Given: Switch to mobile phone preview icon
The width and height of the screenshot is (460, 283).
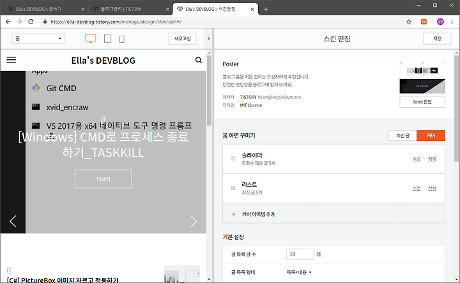Looking at the screenshot, I should click(x=122, y=39).
